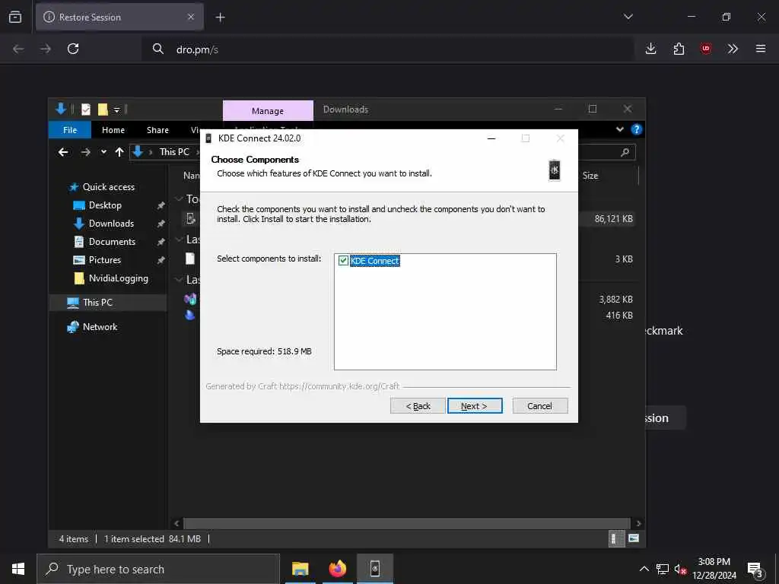Select the Restore Session tab
Viewport: 779px width, 584px height.
[x=119, y=17]
